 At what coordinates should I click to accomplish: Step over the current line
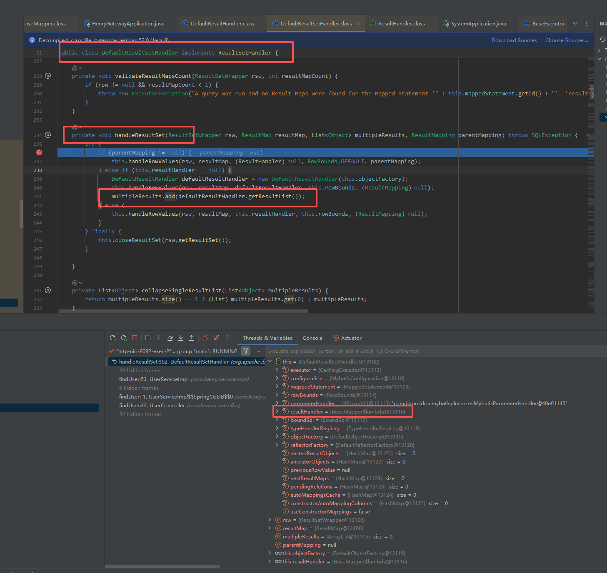(x=170, y=338)
